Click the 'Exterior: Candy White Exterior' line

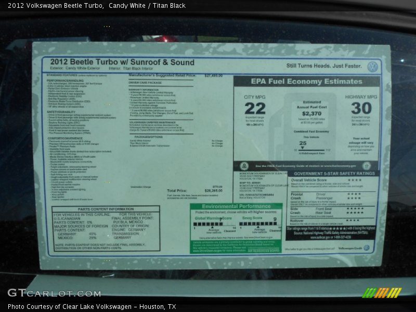click(x=75, y=68)
